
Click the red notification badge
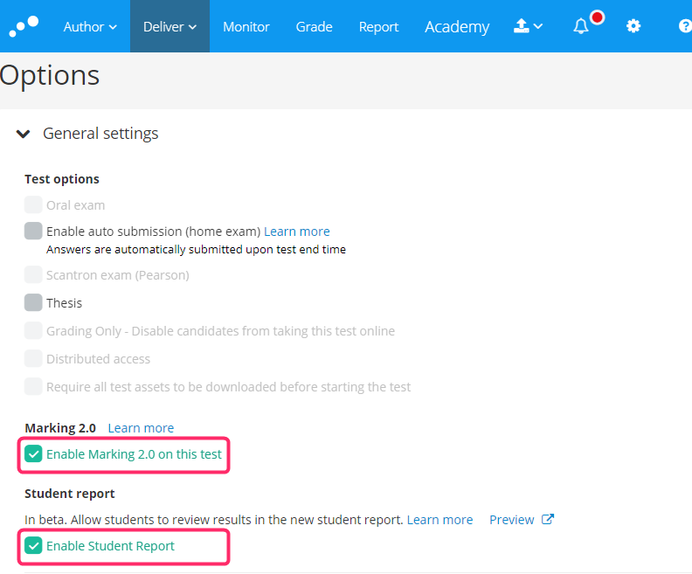pos(597,17)
